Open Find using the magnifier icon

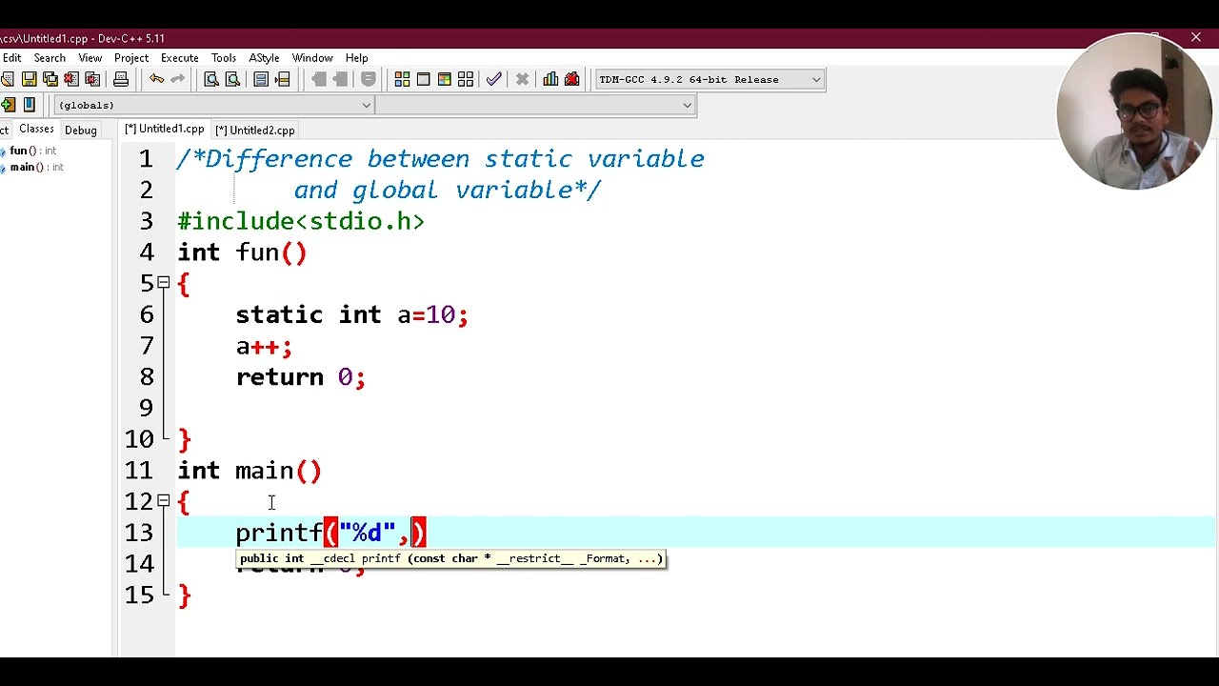(211, 79)
